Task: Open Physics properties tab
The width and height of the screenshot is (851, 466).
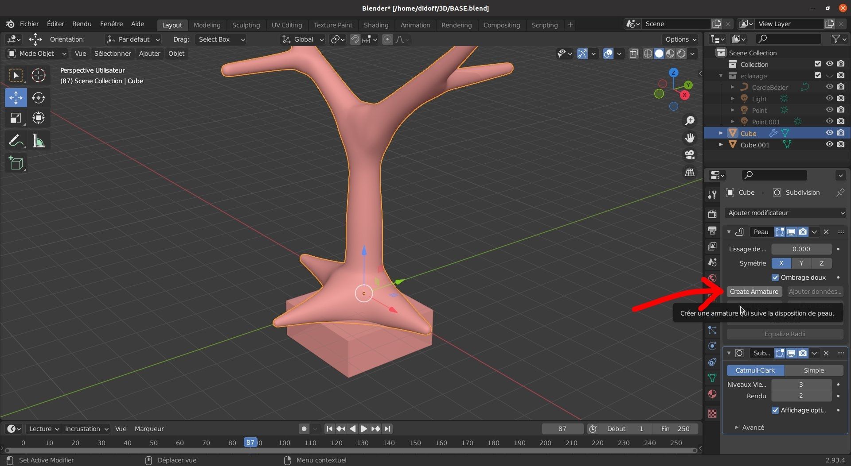Action: (x=712, y=346)
